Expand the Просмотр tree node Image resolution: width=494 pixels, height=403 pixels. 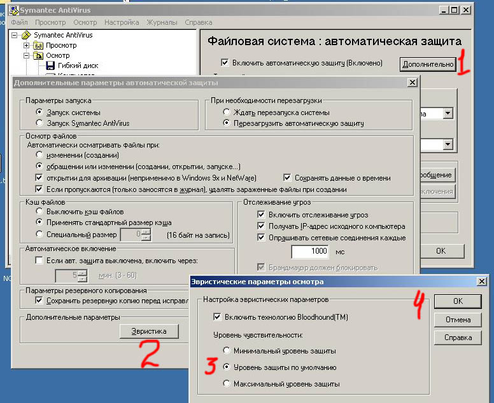coord(27,46)
